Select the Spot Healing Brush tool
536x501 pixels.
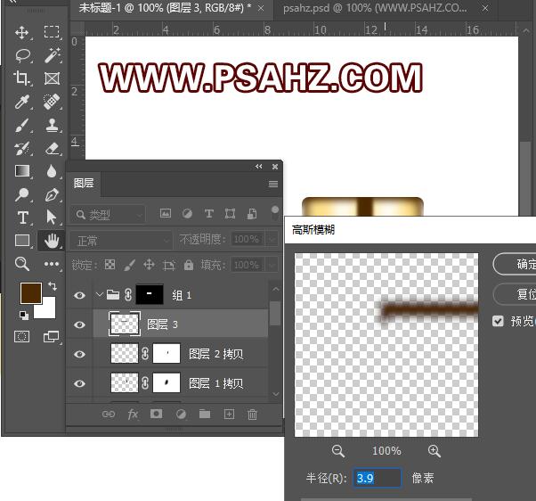click(52, 102)
